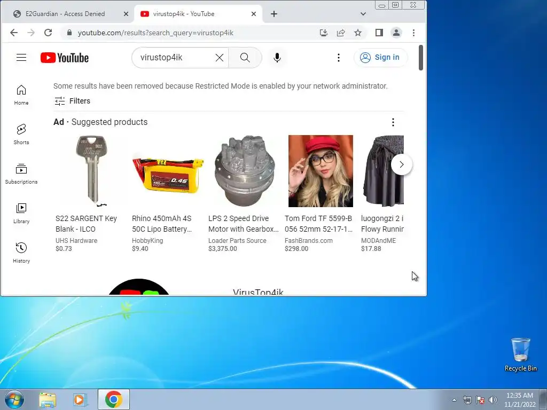547x410 pixels.
Task: Click the page vertical scrollbar
Action: click(421, 58)
